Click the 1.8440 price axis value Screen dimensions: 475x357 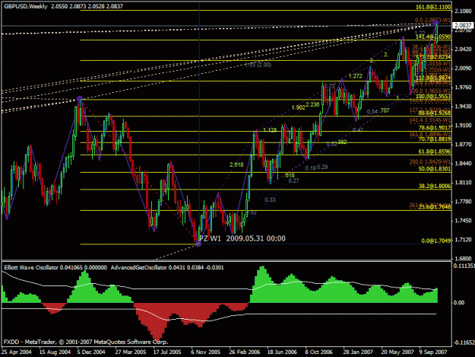pos(463,164)
